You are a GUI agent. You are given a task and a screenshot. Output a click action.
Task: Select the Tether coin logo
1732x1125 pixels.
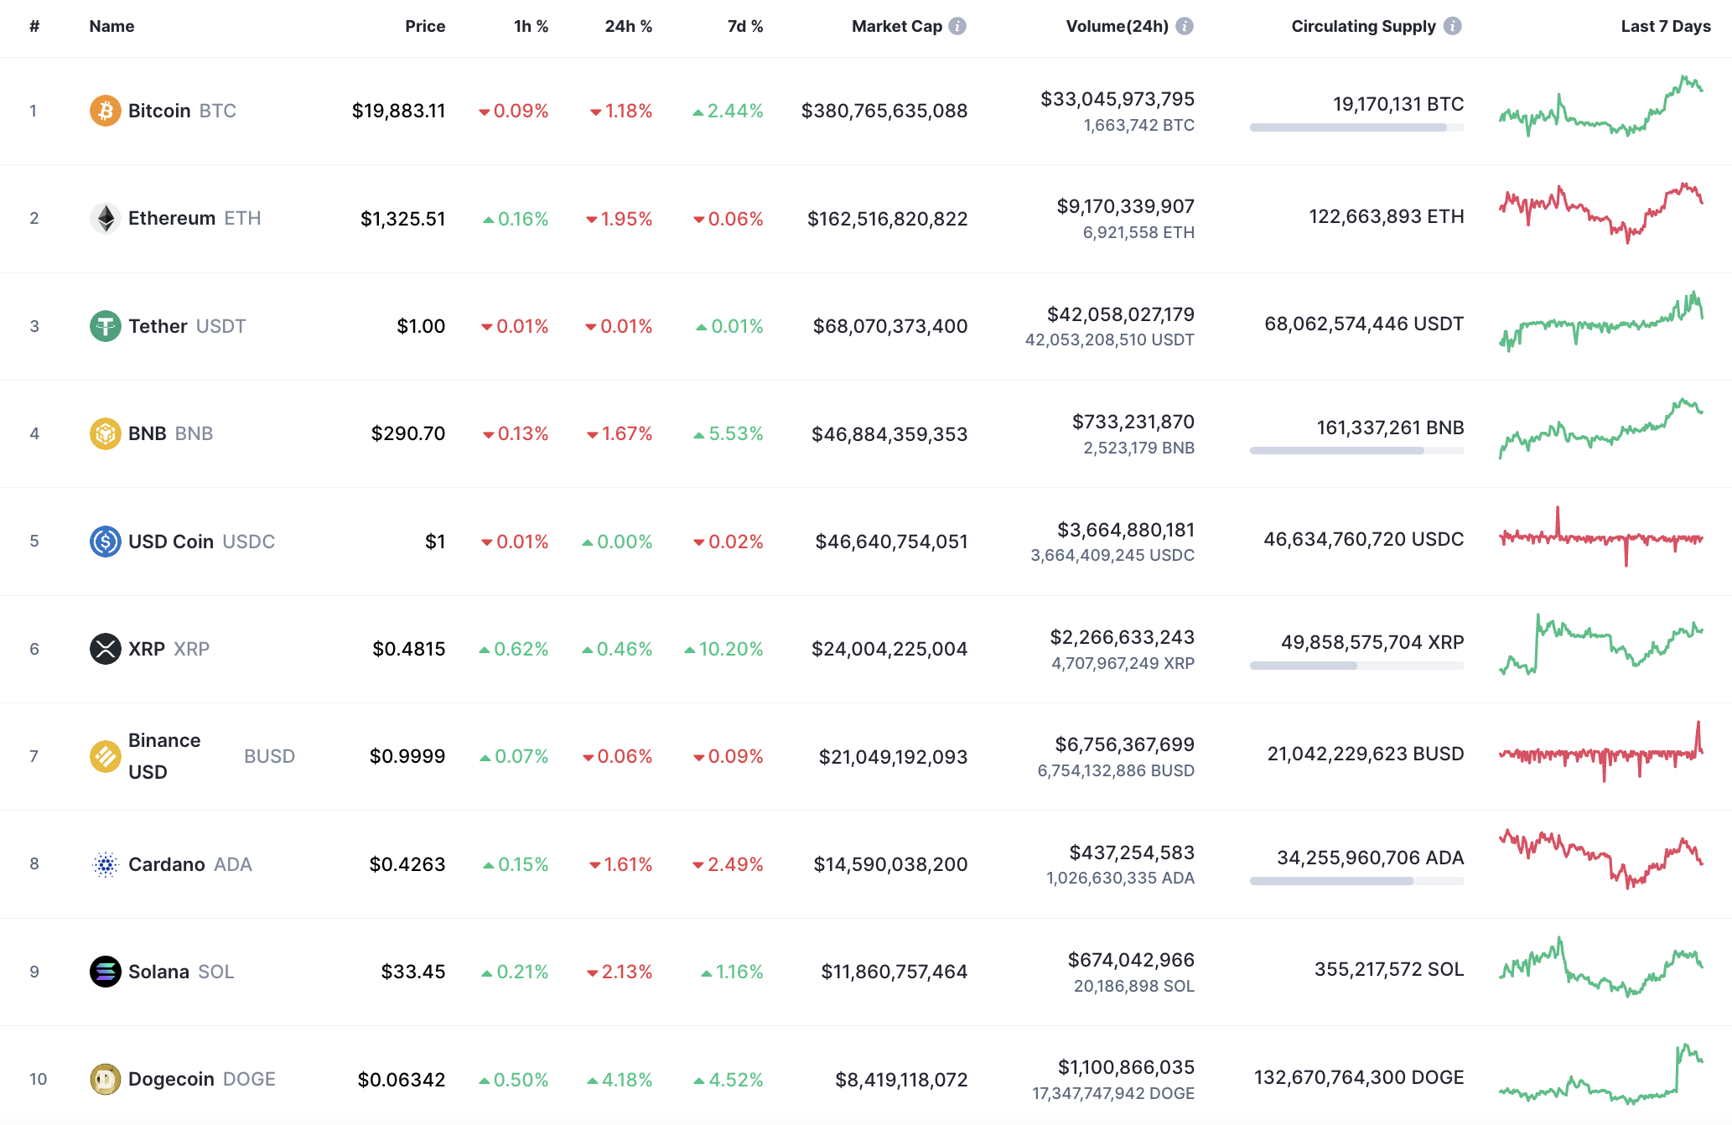(104, 326)
